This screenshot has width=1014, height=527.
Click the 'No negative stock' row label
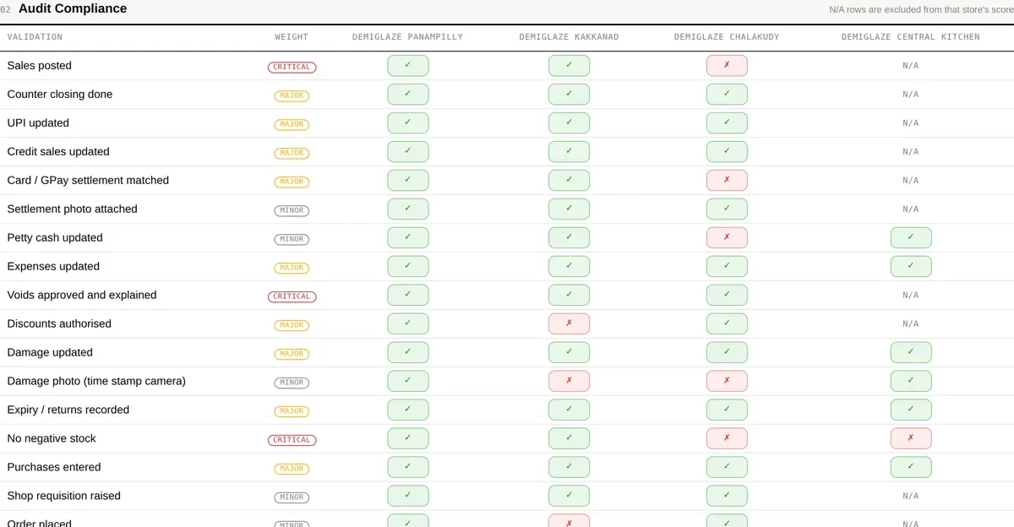(x=52, y=439)
